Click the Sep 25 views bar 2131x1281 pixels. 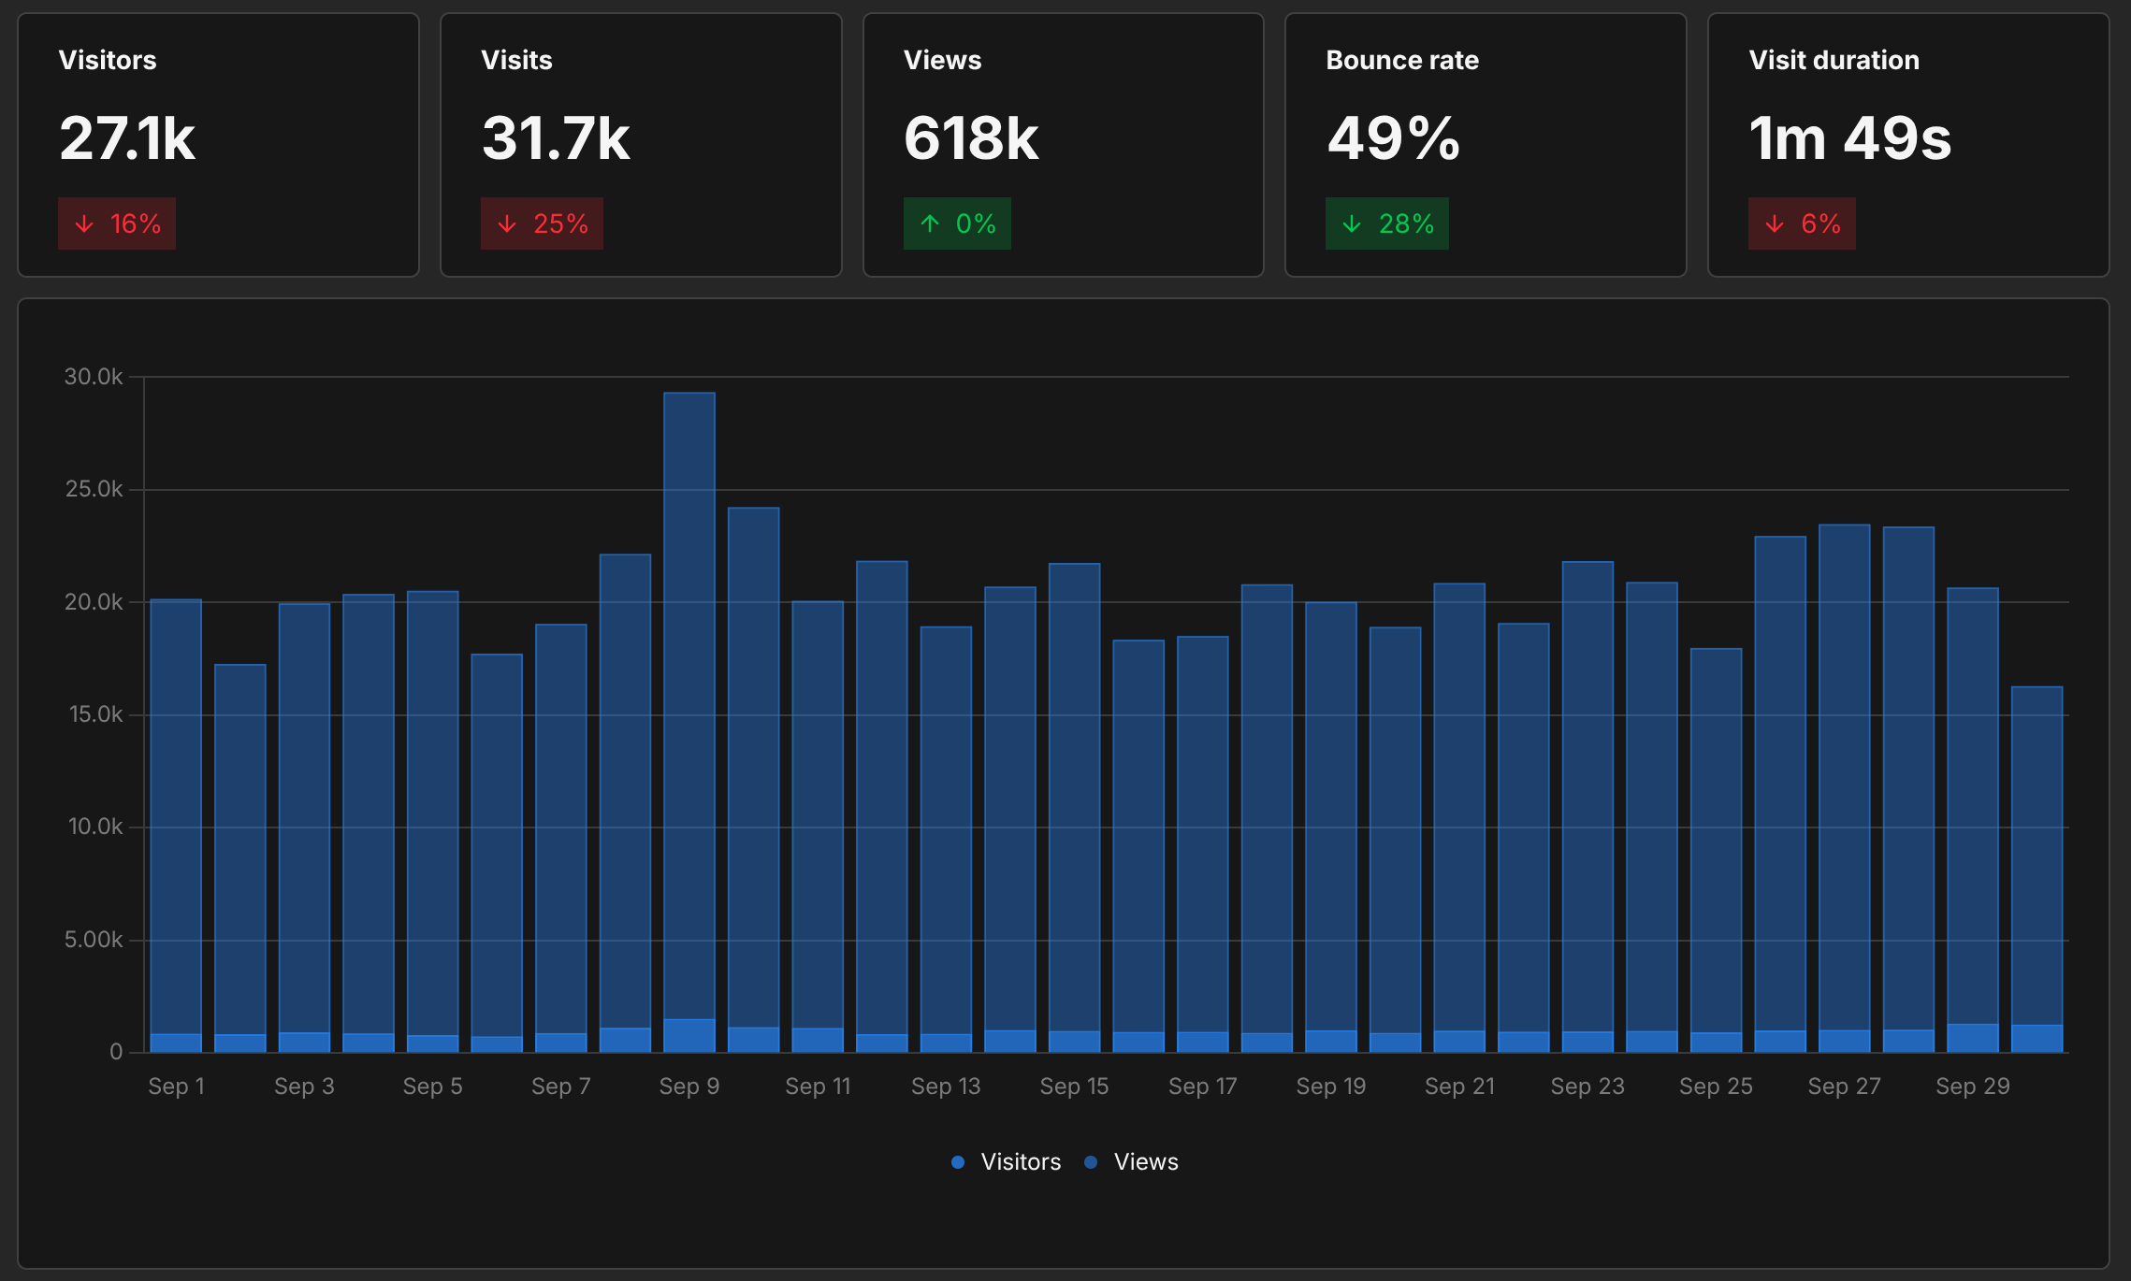point(1717,841)
